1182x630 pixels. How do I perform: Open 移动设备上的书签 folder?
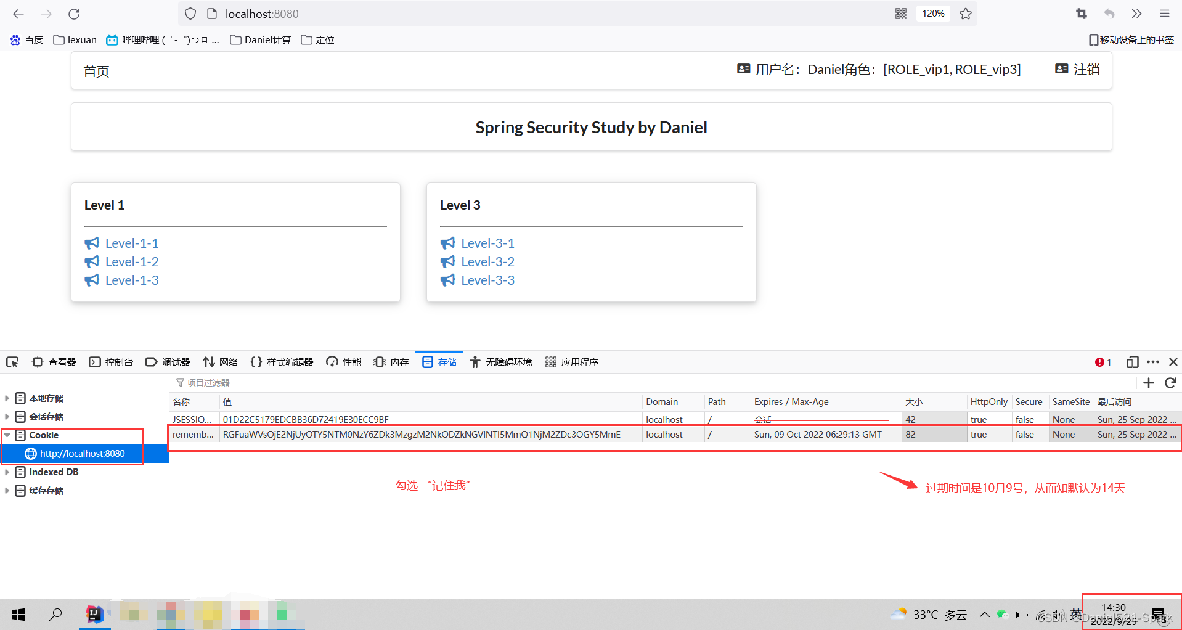point(1131,40)
